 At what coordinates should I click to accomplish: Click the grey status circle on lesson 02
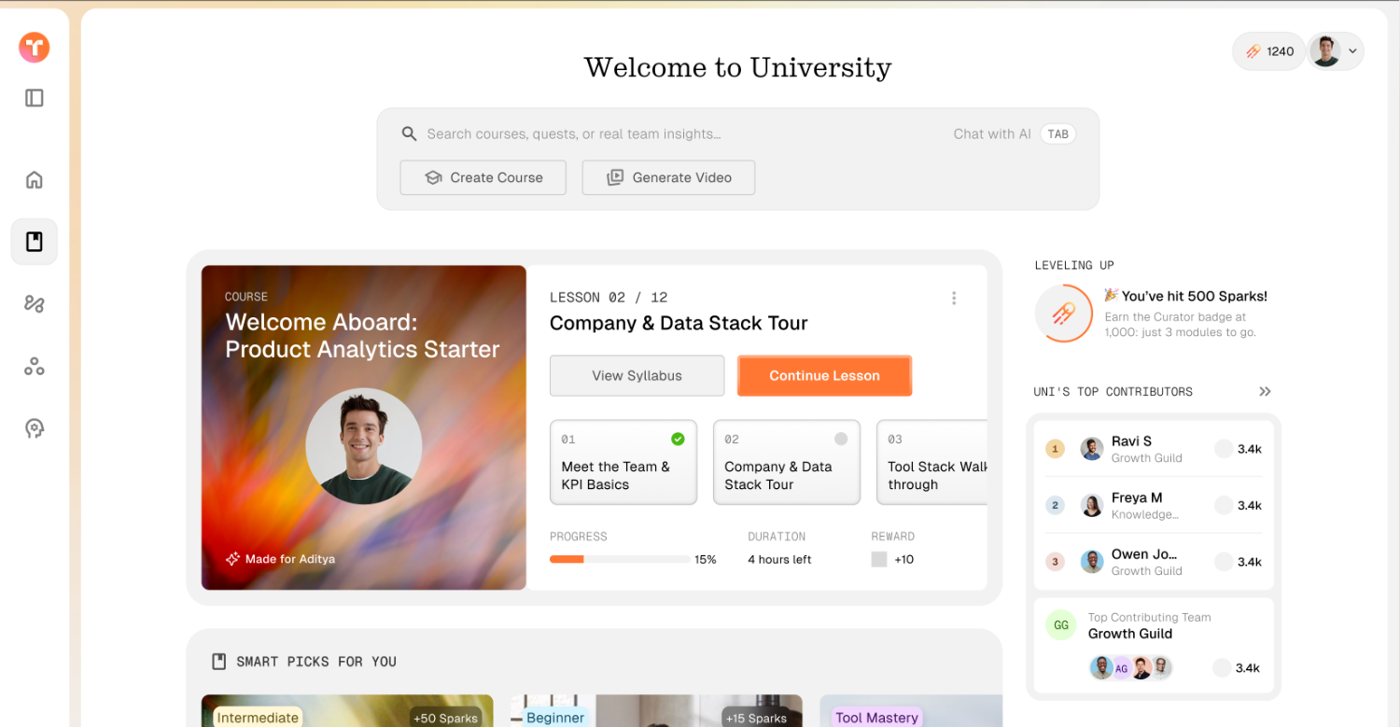click(841, 439)
